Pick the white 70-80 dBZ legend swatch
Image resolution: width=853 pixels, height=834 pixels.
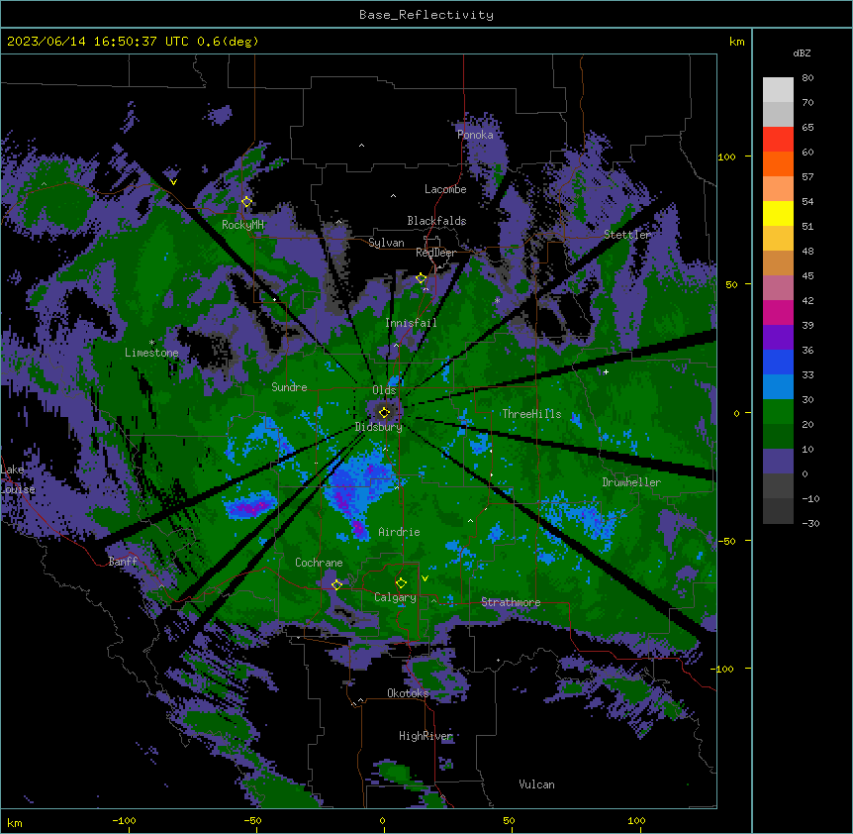[x=778, y=89]
